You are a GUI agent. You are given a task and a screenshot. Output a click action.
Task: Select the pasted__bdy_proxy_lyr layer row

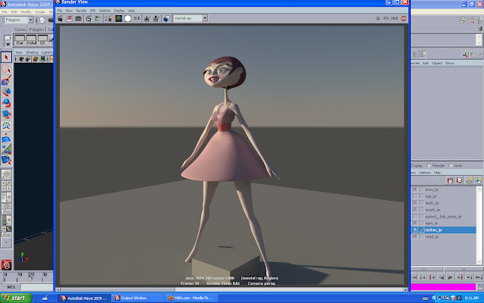pos(443,217)
